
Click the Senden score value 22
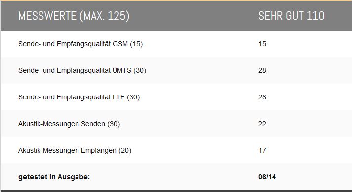[x=262, y=124]
